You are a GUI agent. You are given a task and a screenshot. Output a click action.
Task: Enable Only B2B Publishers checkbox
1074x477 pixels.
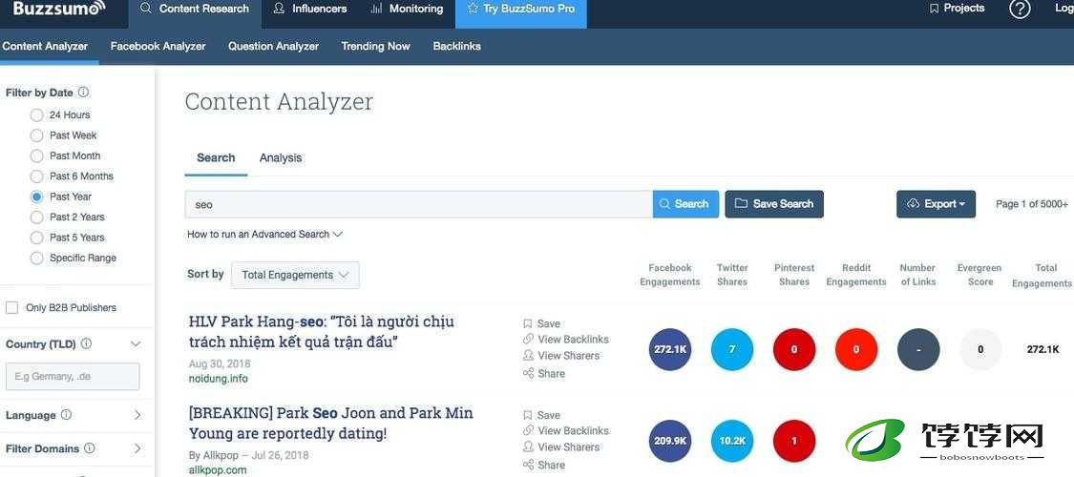coord(11,308)
